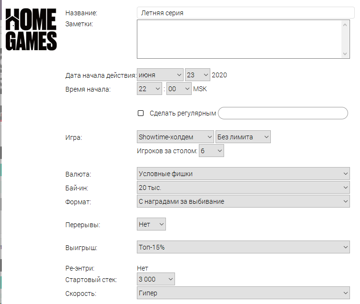Open the Игроков за столом dropdown
Screen dimensions: 360x304
211,151
